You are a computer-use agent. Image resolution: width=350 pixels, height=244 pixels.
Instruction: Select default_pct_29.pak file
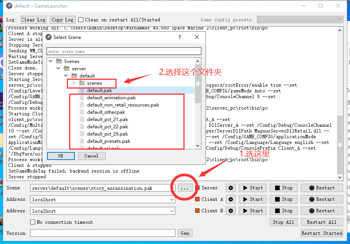click(108, 134)
